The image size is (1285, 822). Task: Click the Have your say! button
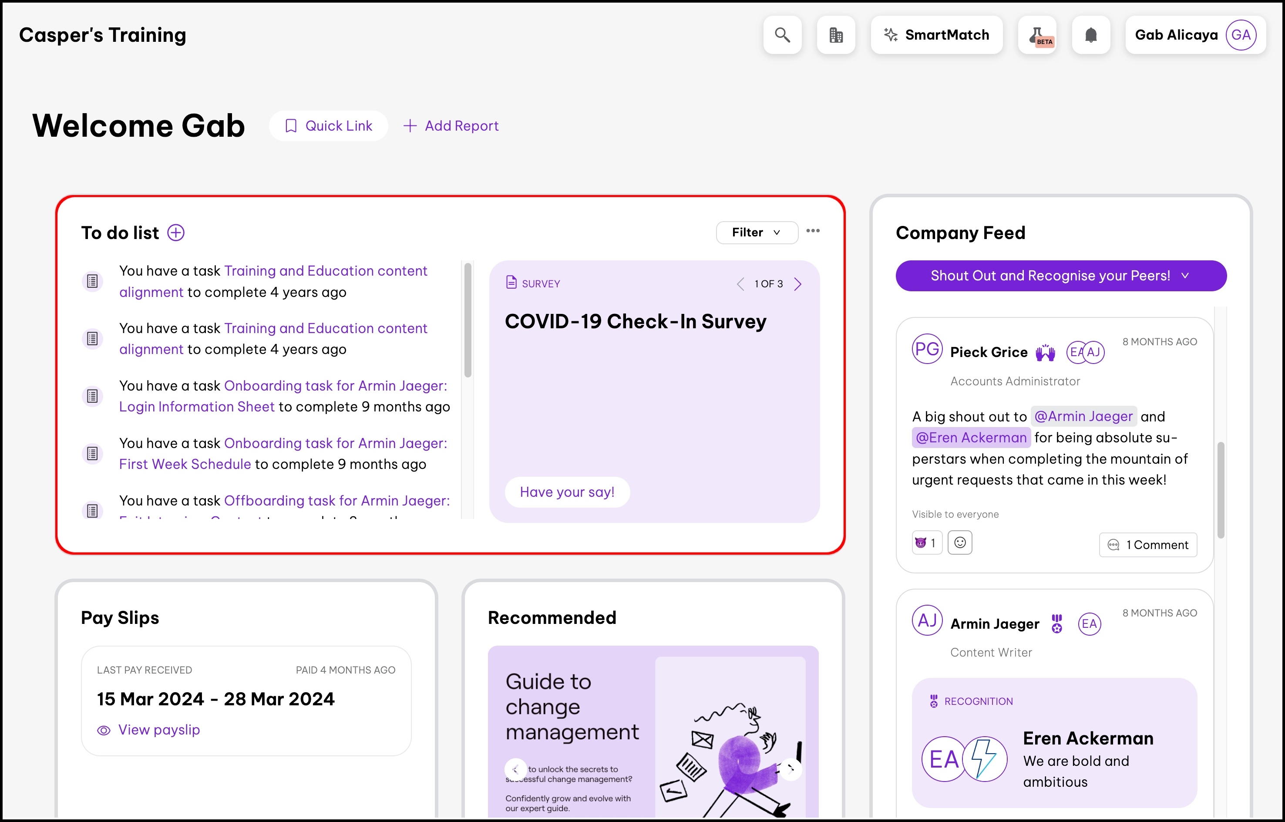pos(567,492)
